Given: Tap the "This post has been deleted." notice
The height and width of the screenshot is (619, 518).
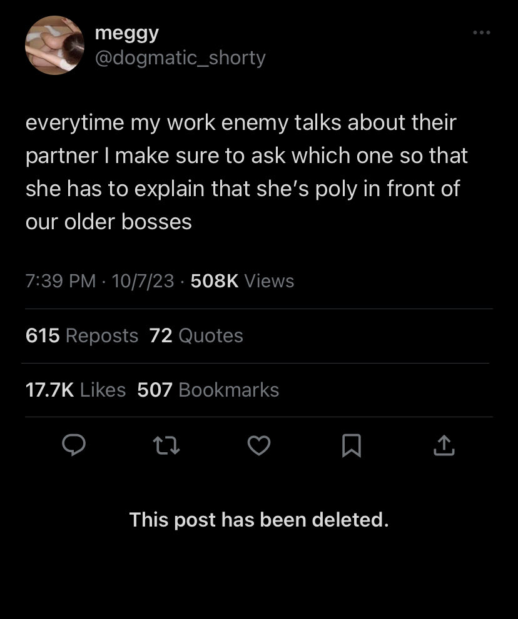Looking at the screenshot, I should click(x=259, y=519).
